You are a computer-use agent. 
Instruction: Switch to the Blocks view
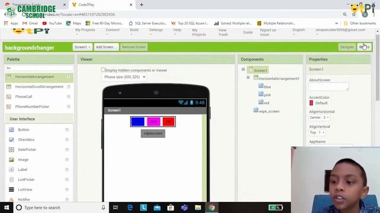tap(364, 47)
